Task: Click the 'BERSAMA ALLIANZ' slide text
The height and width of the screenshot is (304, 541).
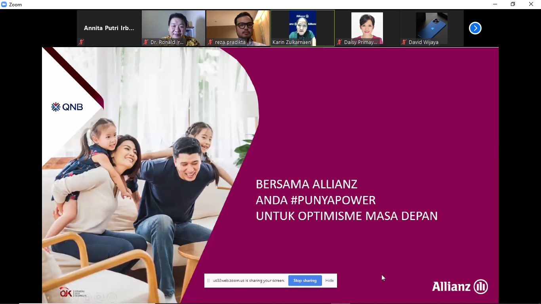Action: coord(307,184)
